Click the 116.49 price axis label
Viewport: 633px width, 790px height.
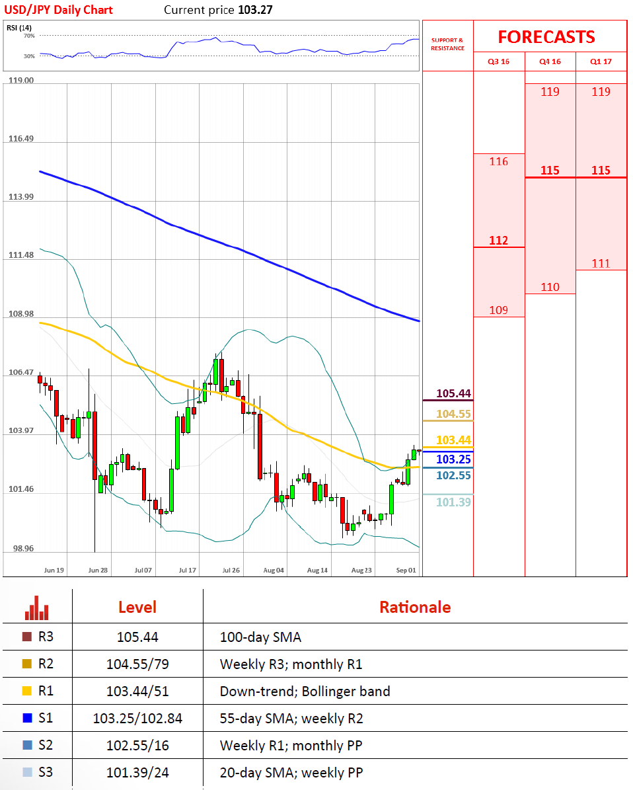click(21, 139)
